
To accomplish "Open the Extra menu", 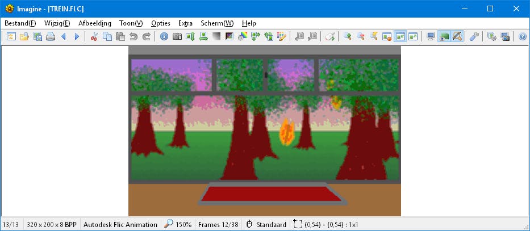I will click(186, 23).
